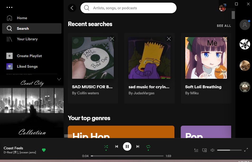Open the play queue
The image size is (252, 162).
point(196,150)
